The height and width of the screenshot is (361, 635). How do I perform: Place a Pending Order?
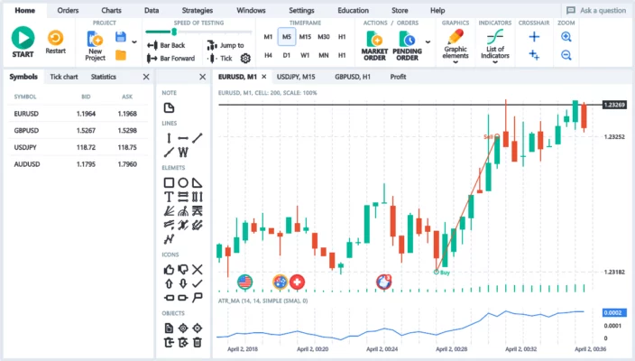pyautogui.click(x=407, y=46)
